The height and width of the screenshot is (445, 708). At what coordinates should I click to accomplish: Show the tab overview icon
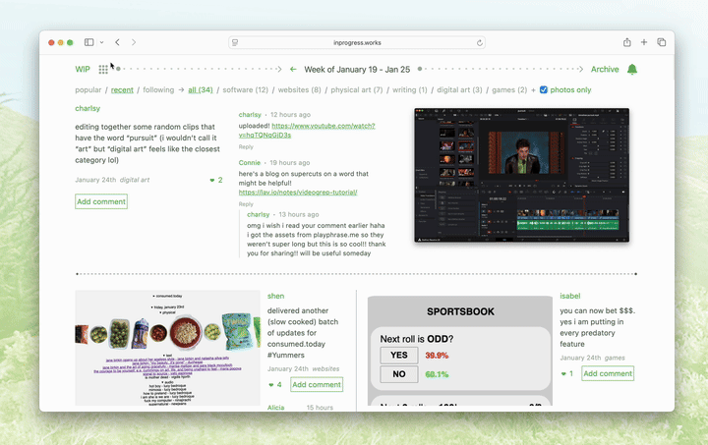[662, 42]
